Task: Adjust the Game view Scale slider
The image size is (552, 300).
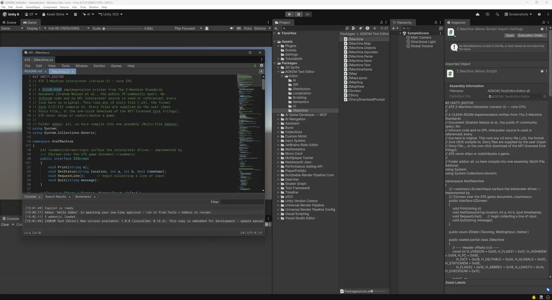Action: pyautogui.click(x=122, y=28)
